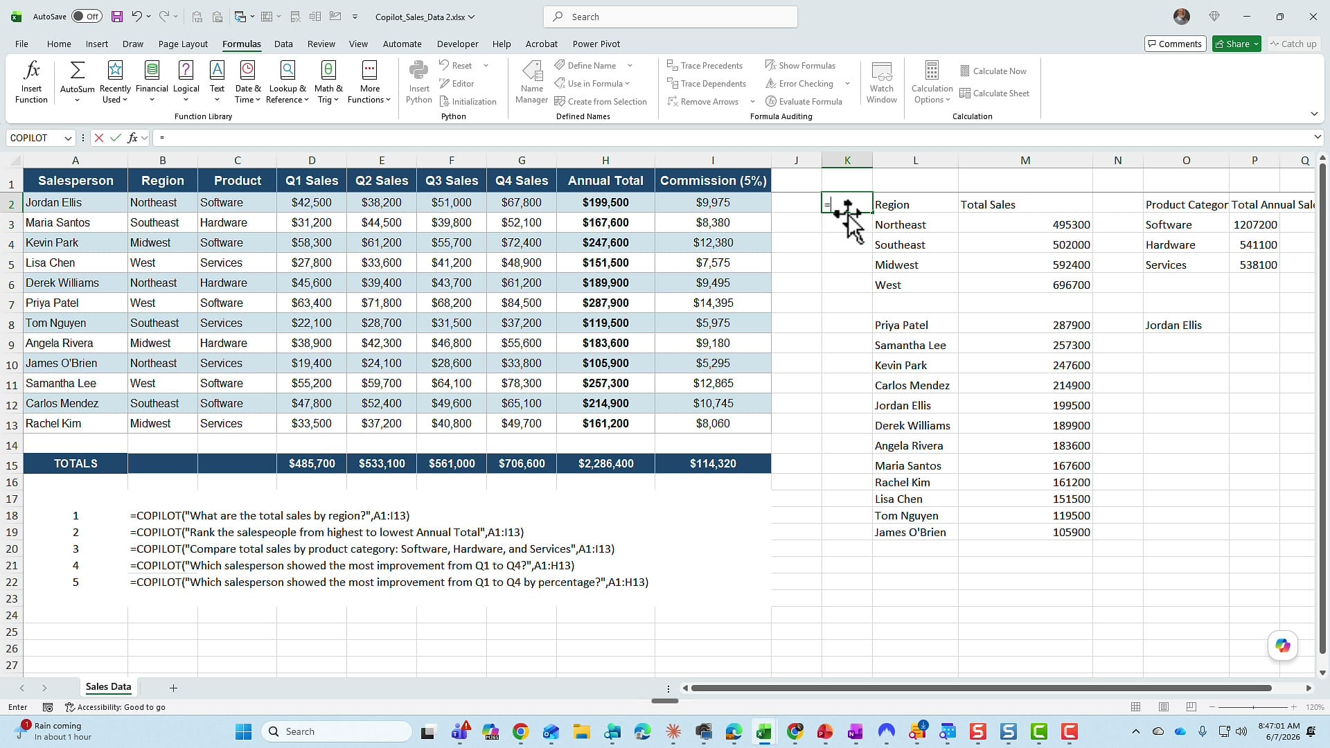Open the Python Reset dropdown arrow

coord(486,65)
